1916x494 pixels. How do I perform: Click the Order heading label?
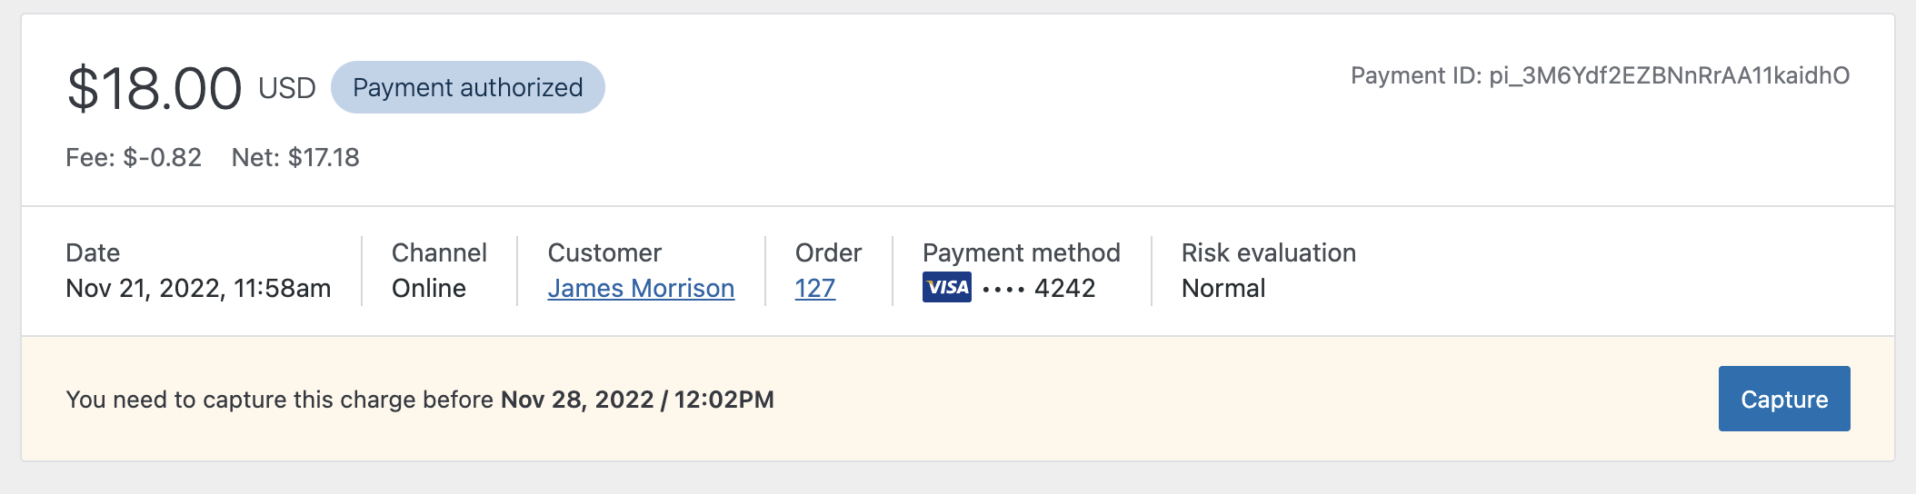coord(828,252)
